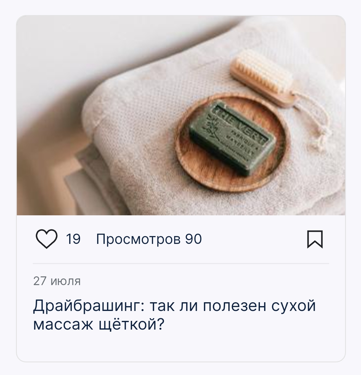Click words сухой in the headline

tap(294, 306)
